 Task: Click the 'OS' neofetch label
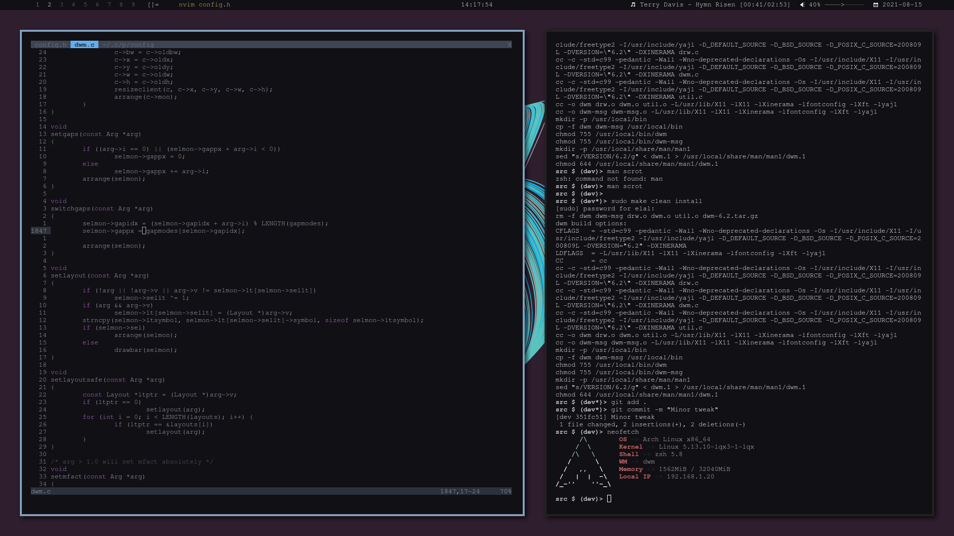[623, 439]
